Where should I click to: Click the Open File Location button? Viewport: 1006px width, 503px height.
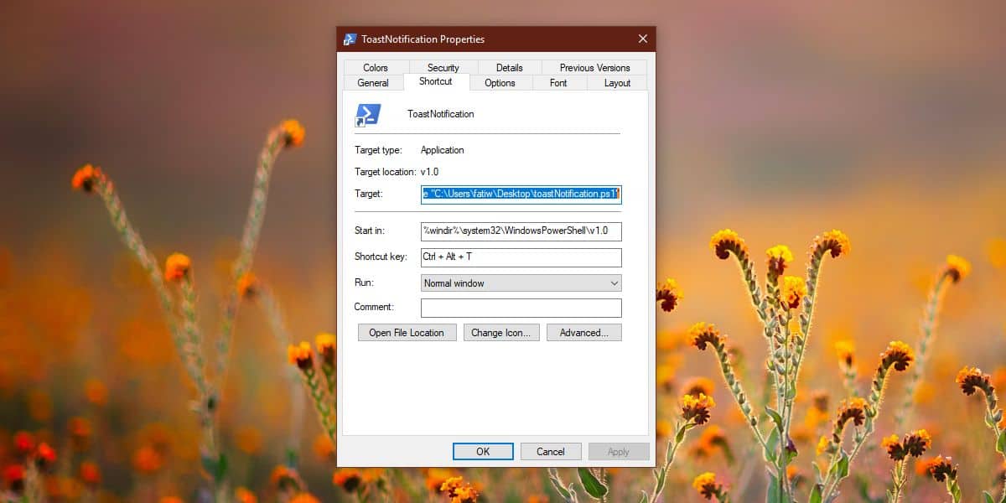pos(407,333)
